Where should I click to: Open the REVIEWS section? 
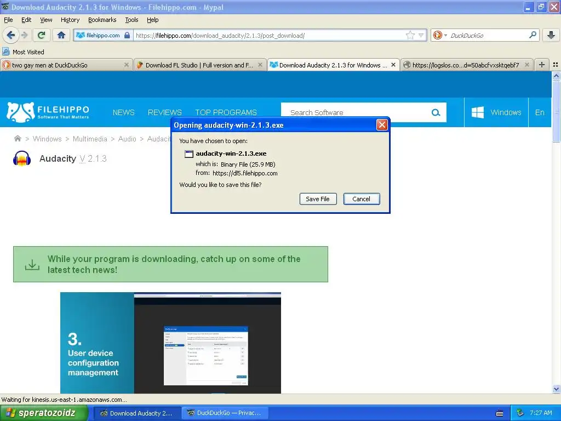[164, 112]
